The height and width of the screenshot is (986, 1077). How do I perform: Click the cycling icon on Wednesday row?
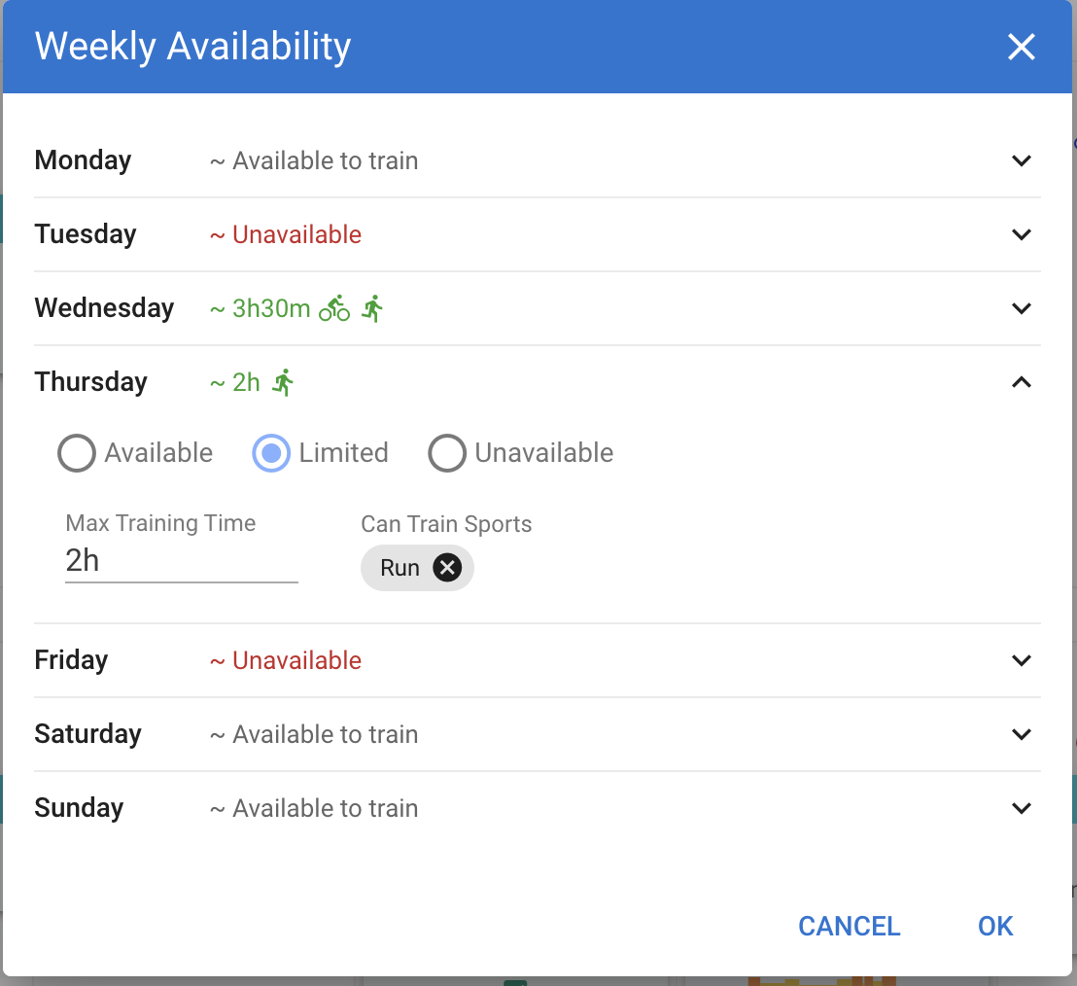tap(334, 309)
